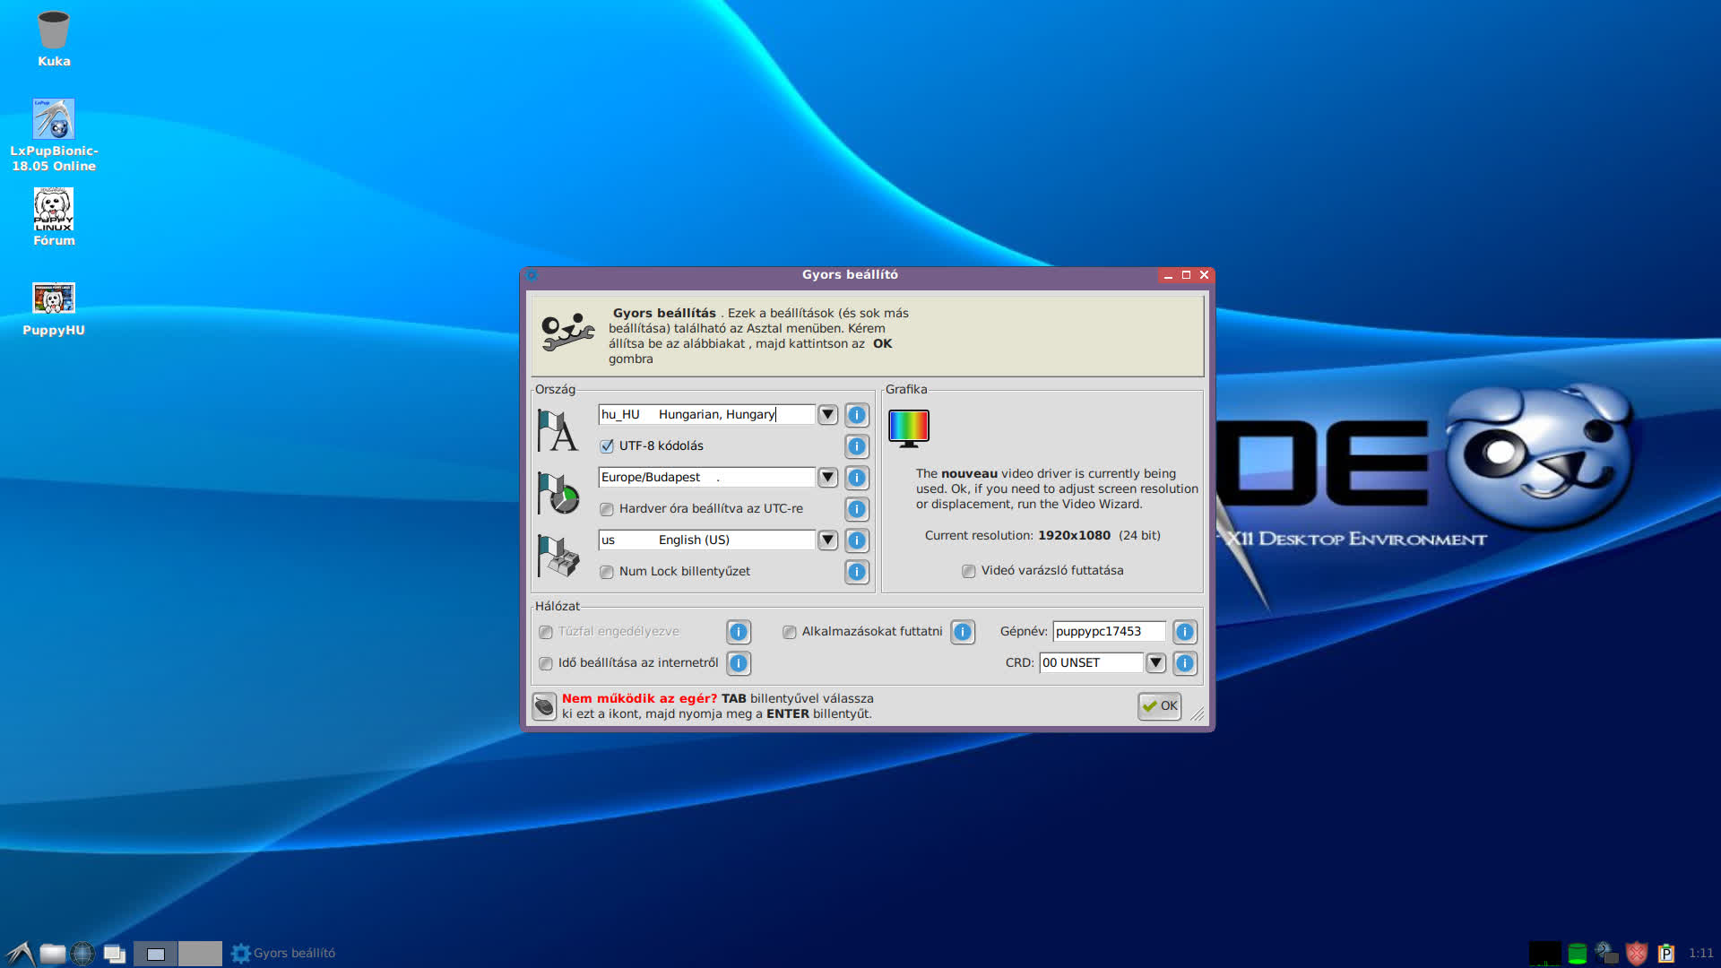This screenshot has width=1721, height=968.
Task: Toggle Tűzfal engedélyezve checkbox
Action: pos(546,632)
